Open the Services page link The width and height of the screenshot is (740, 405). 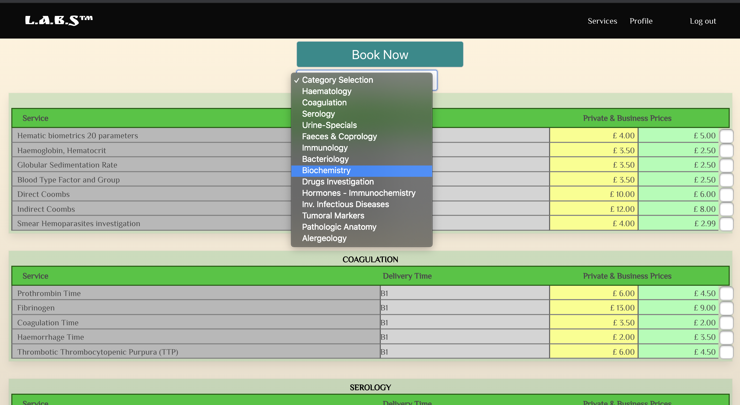[602, 21]
